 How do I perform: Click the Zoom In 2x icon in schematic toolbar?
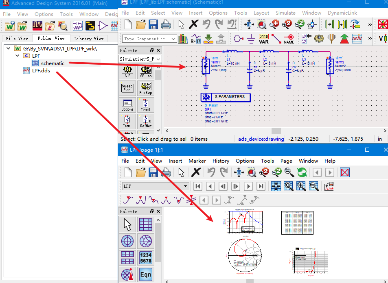[x=287, y=24]
